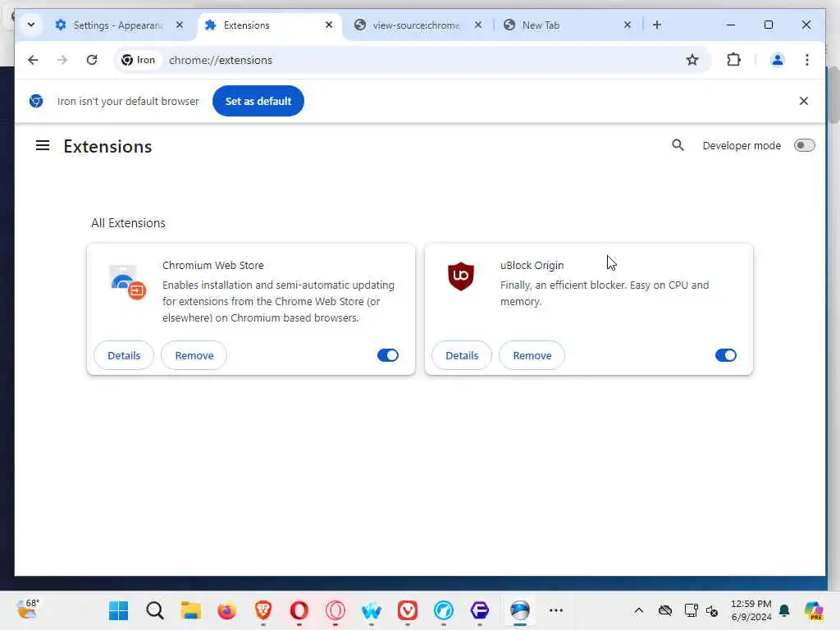Click the cloud sync-off tray icon
The image size is (840, 630).
click(664, 610)
